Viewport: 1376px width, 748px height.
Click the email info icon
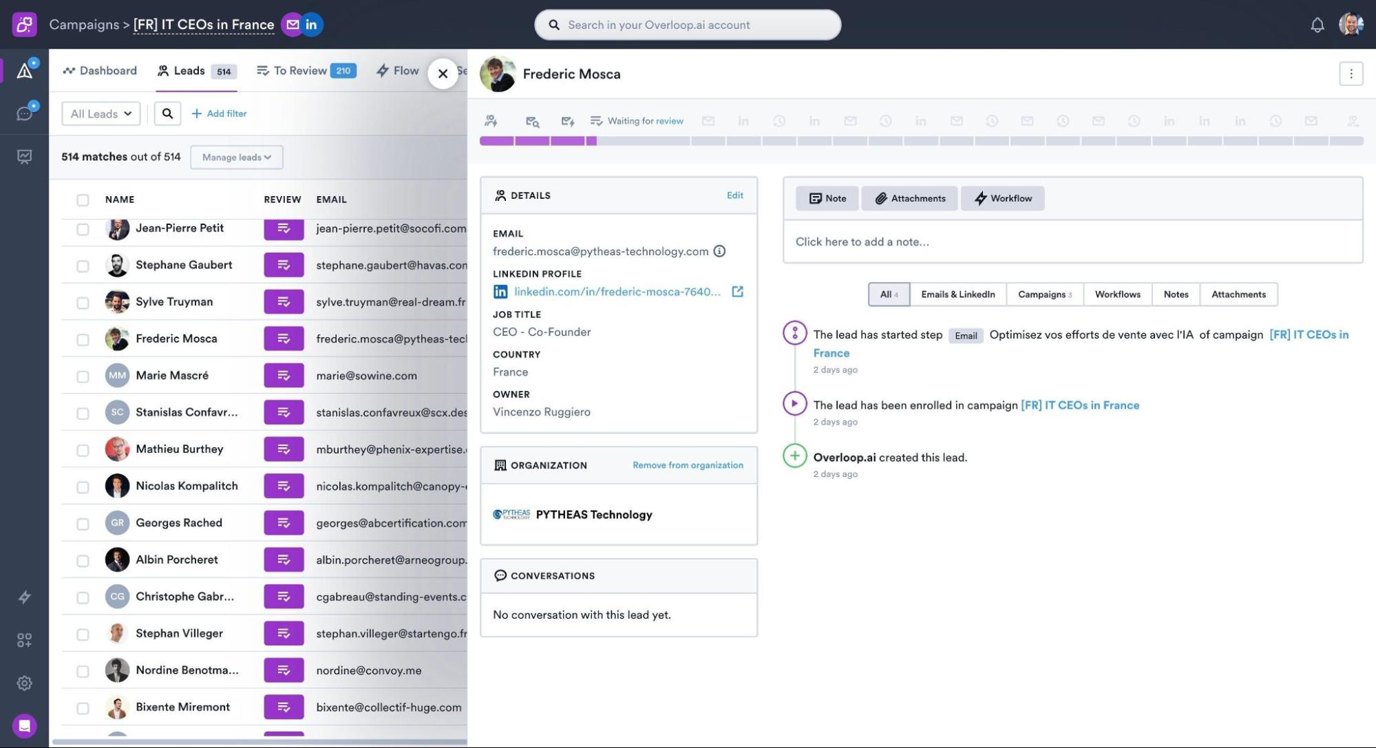coord(719,251)
